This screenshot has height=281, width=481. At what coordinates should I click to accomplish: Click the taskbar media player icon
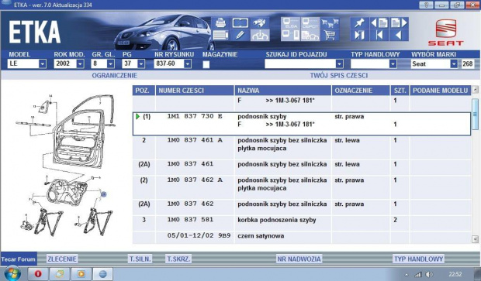pyautogui.click(x=81, y=274)
